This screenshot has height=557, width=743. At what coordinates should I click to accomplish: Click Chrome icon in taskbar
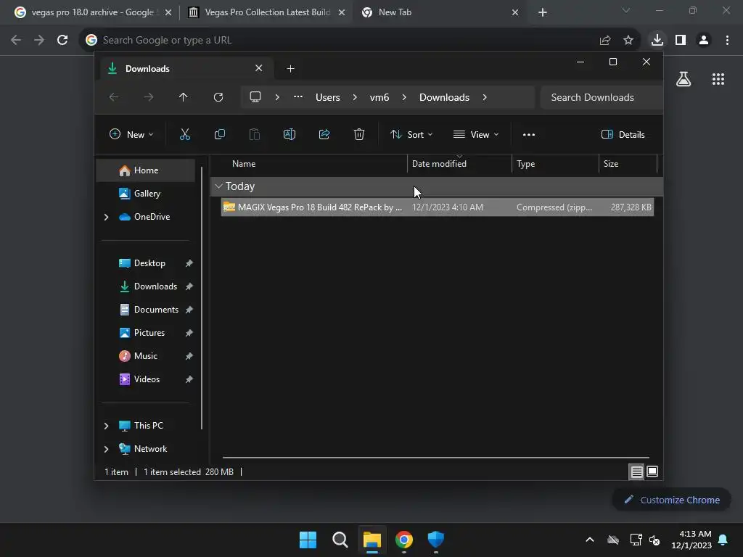click(x=403, y=540)
